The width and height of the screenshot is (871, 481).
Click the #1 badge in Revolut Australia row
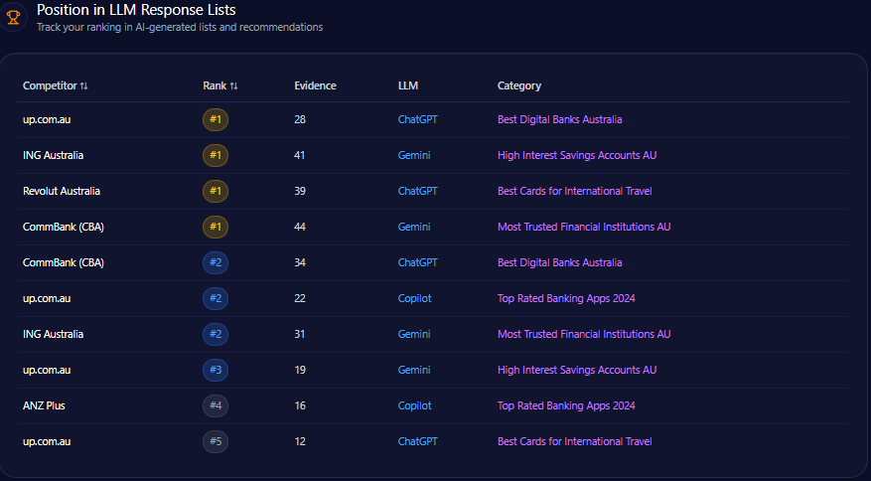point(216,191)
